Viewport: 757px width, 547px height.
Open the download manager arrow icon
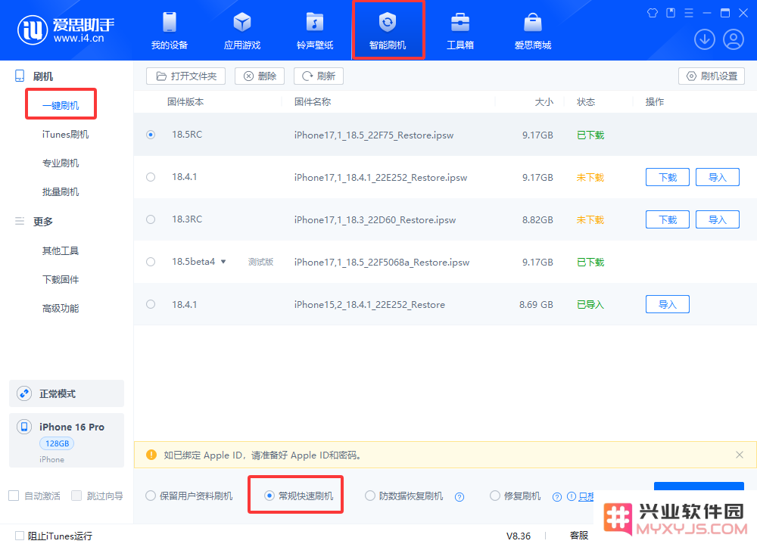pyautogui.click(x=704, y=39)
